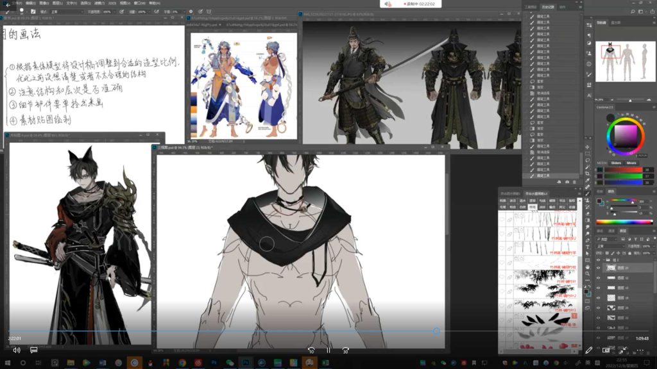This screenshot has width=657, height=369.
Task: Select the Crop tool in toolbar
Action: click(588, 173)
